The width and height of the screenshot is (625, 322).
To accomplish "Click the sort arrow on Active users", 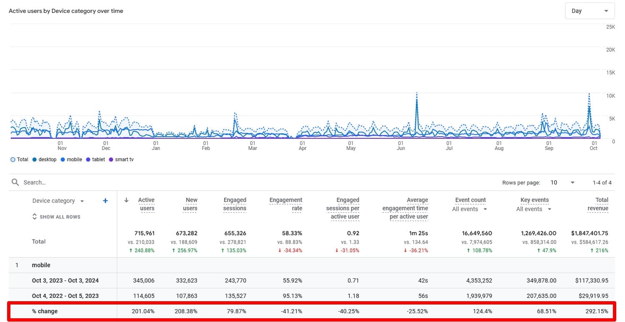I will [x=126, y=200].
